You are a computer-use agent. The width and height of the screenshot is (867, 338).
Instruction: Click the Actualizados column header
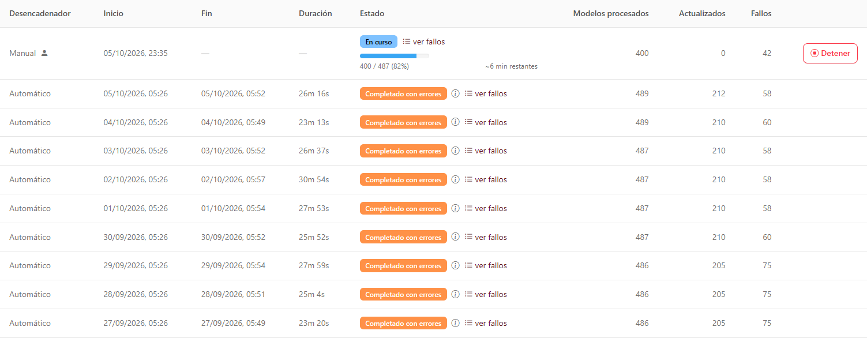point(702,13)
